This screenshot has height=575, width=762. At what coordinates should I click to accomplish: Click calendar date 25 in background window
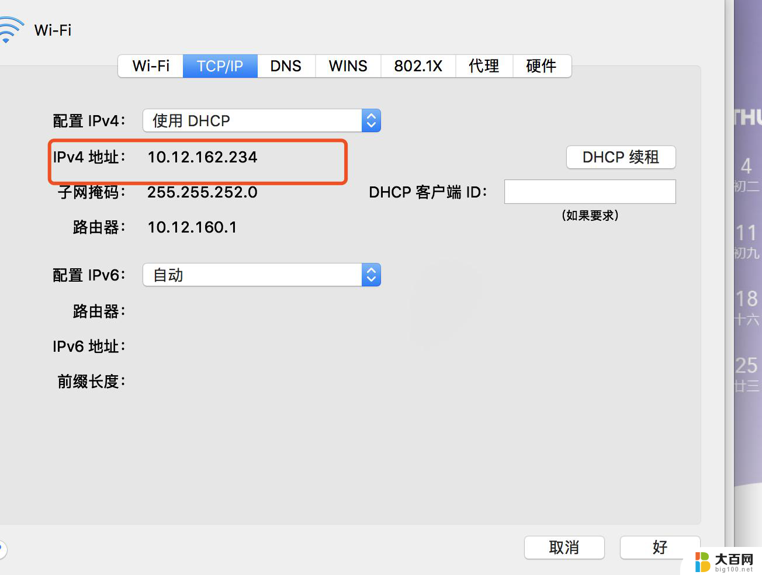pos(747,366)
